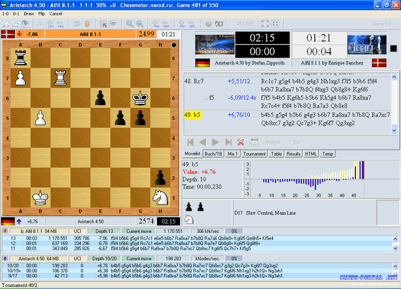The image size is (401, 289).
Task: Click the new game chessboard toolbar icon
Action: click(x=6, y=24)
